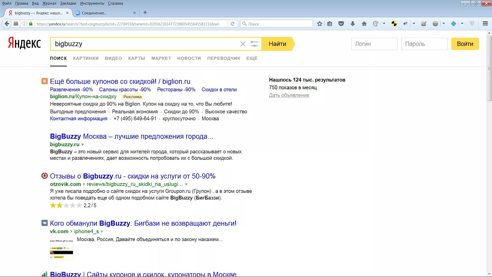The height and width of the screenshot is (277, 492).
Task: Open the Правка menu
Action: click(x=22, y=3)
